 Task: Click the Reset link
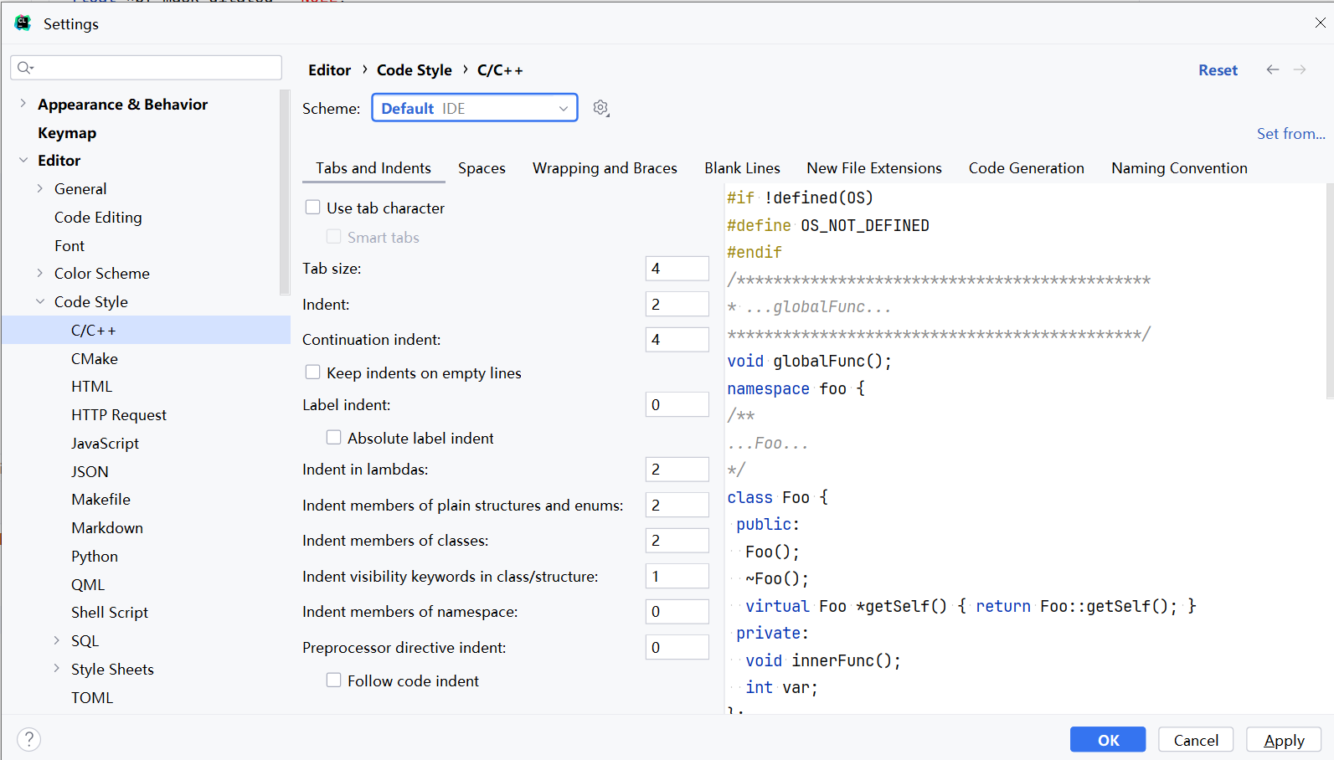(1218, 70)
